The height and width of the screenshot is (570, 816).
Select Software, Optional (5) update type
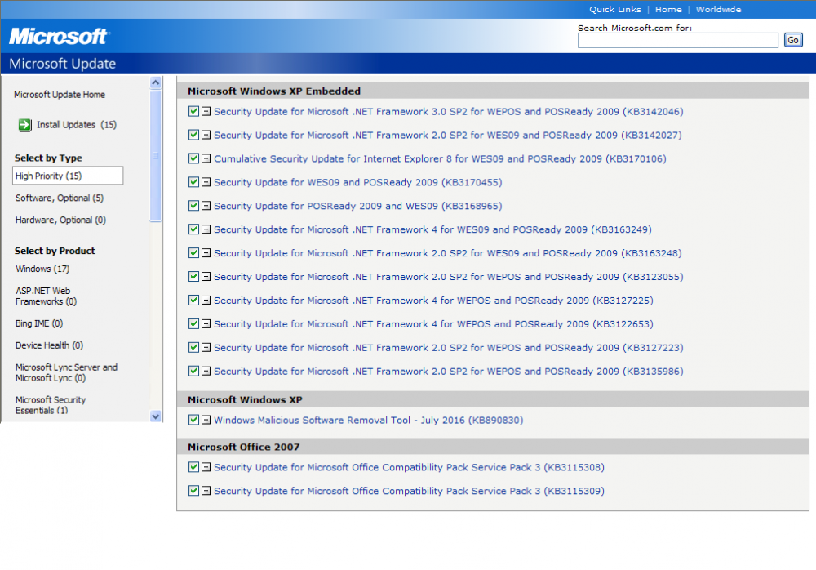60,198
